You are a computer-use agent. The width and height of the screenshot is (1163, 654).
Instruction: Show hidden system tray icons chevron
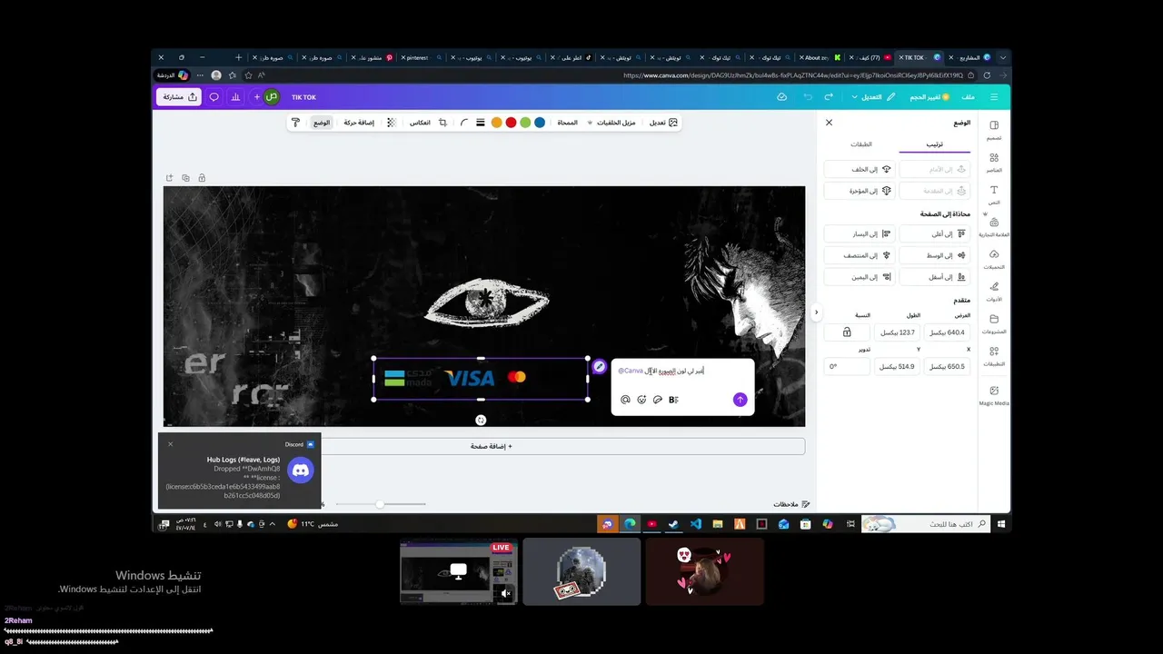pos(272,524)
